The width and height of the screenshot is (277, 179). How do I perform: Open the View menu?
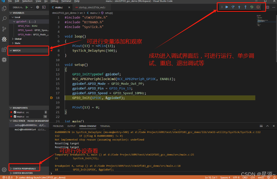[x=38, y=1]
